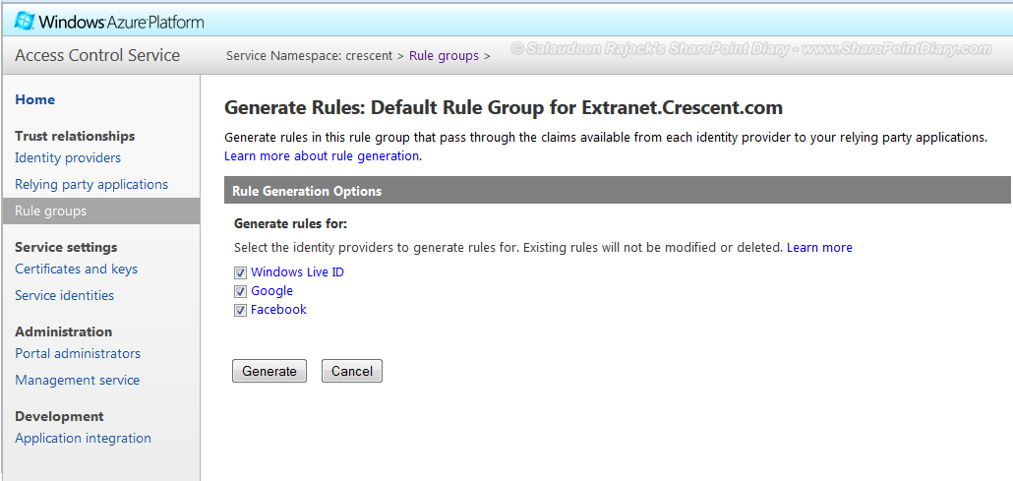The image size is (1013, 481).
Task: Click the Trust relationships section label
Action: click(75, 136)
